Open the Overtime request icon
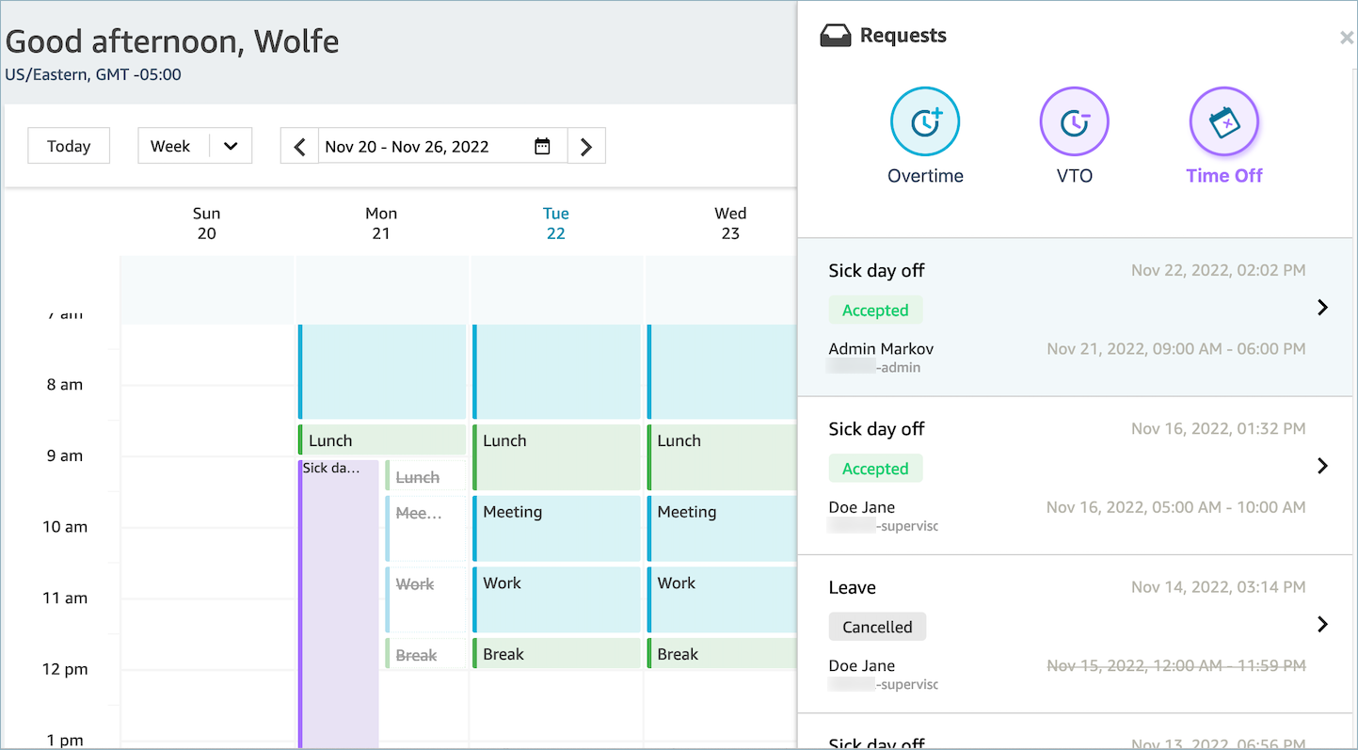Screen dimensions: 1358x750 [925, 121]
